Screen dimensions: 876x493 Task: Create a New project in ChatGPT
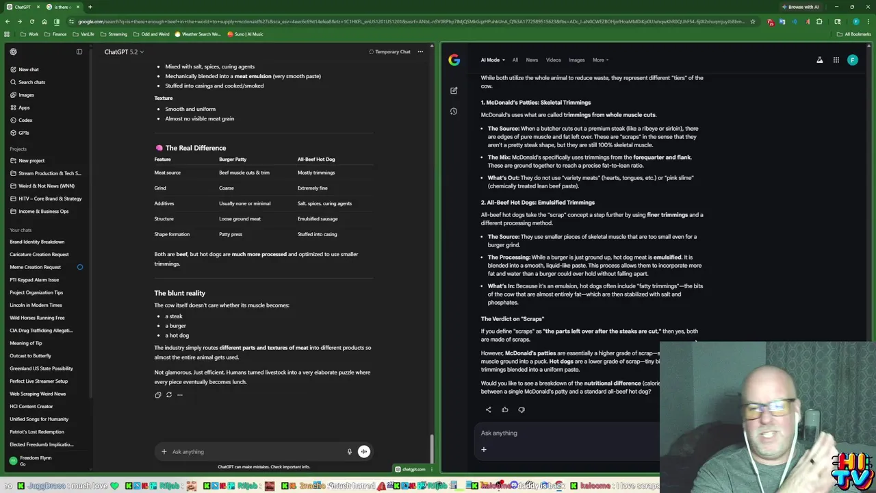pyautogui.click(x=27, y=160)
